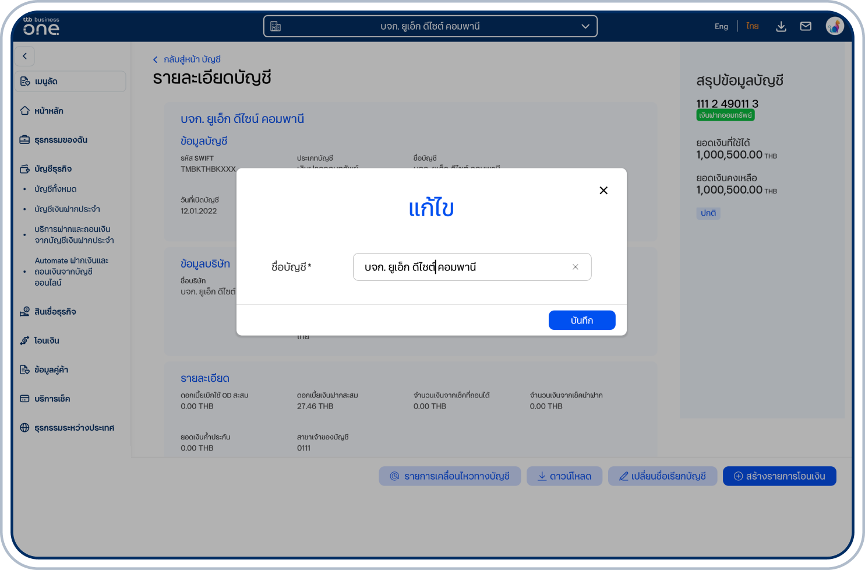Open the company selector dropdown
Screen dimensions: 865x570
point(430,26)
